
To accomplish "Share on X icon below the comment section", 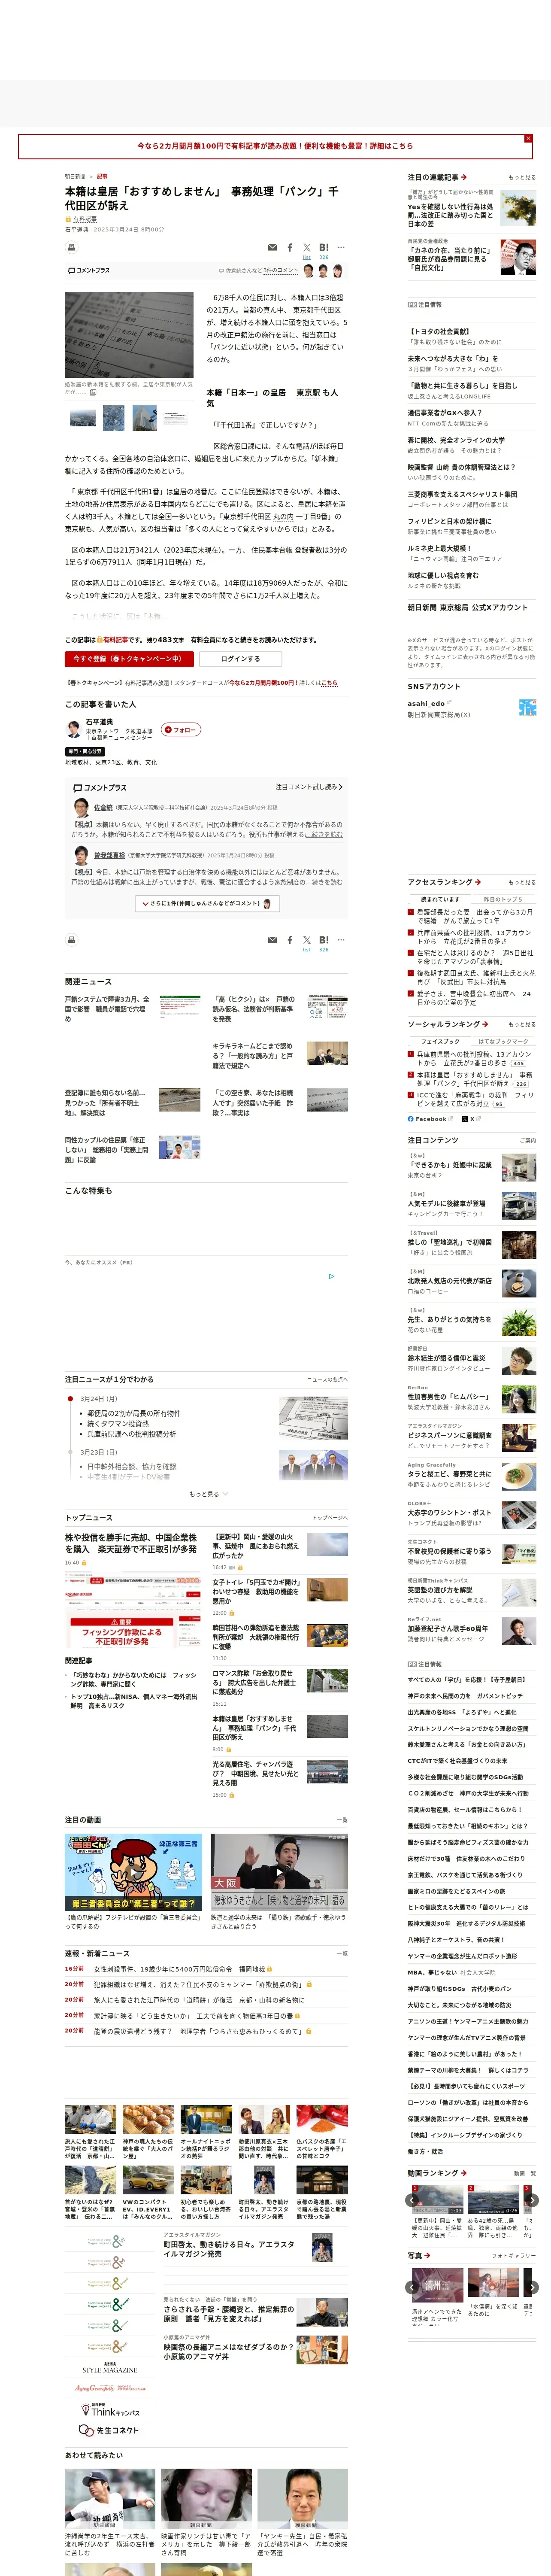I will click(307, 940).
